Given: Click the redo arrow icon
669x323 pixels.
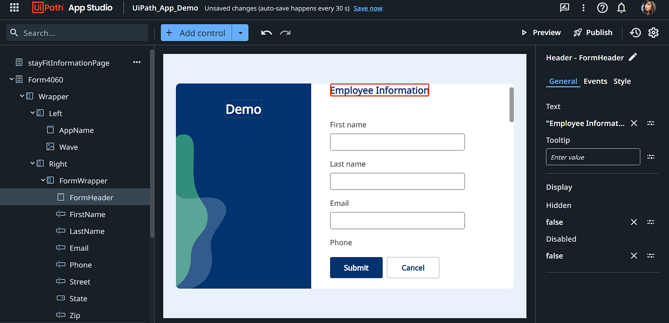Looking at the screenshot, I should pos(285,32).
